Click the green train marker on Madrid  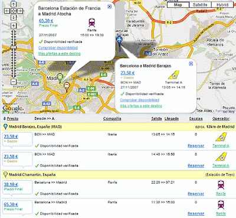[60, 77]
